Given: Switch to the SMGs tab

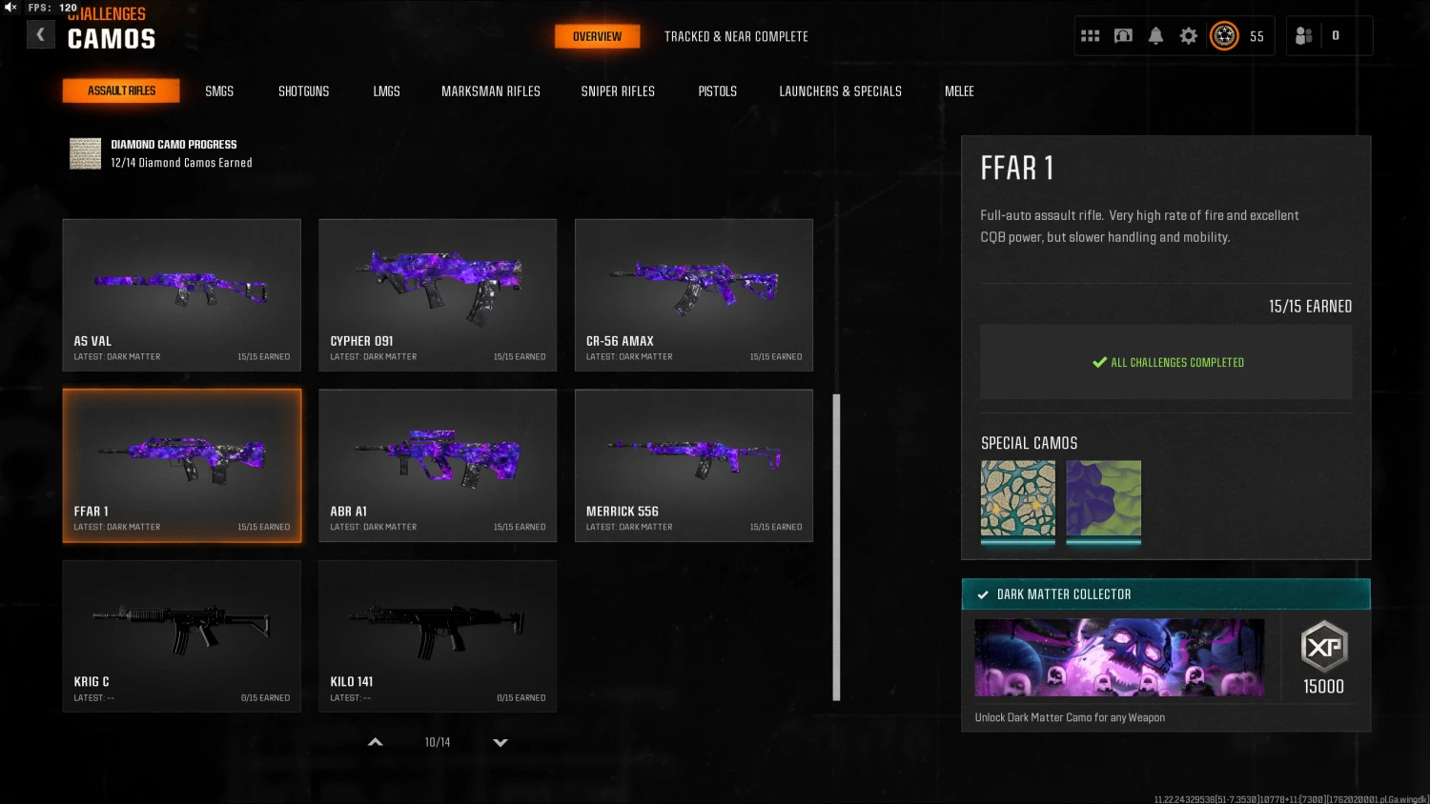Looking at the screenshot, I should click(x=219, y=91).
